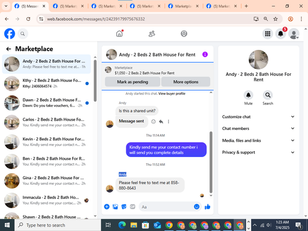Open the Groups icon in top navigation
This screenshot has height=231, width=308.
pyautogui.click(x=184, y=34)
